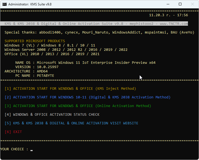Click the 'NAME OS' Windows 11 IoT line
The width and height of the screenshot is (199, 160).
(x=85, y=63)
